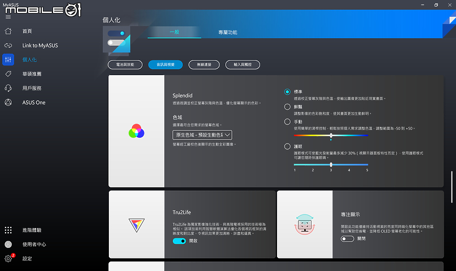This screenshot has width=456, height=271.
Task: Click the MyASUS Mobile01 logo
Action: pos(42,10)
